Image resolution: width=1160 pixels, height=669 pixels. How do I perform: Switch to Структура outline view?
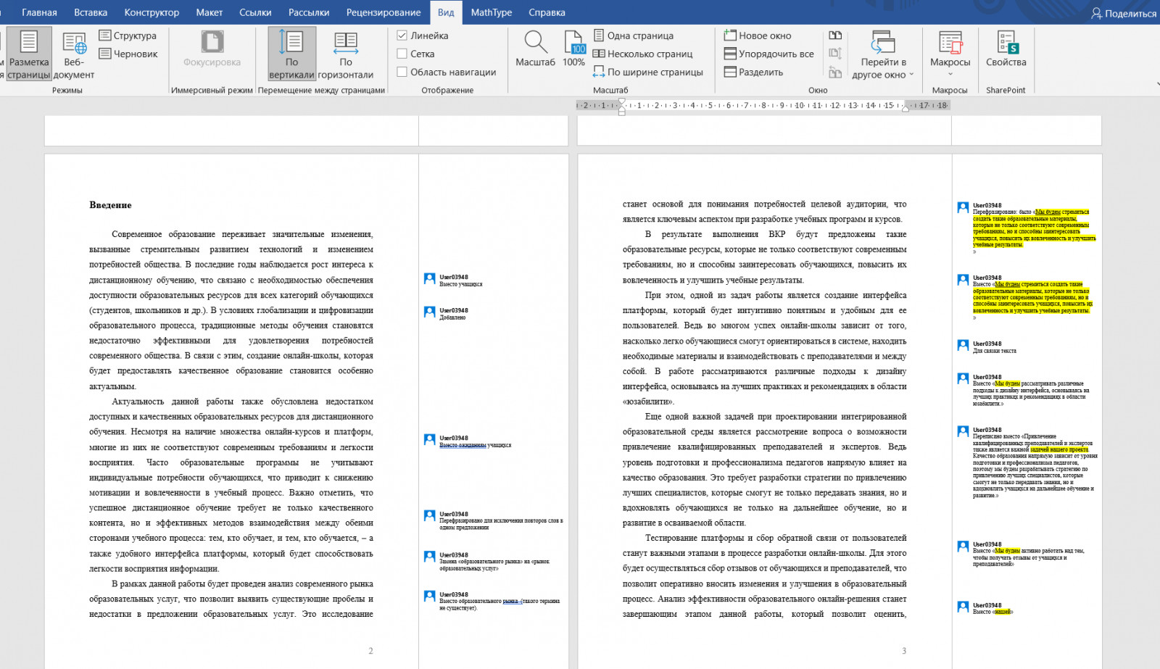coord(128,36)
